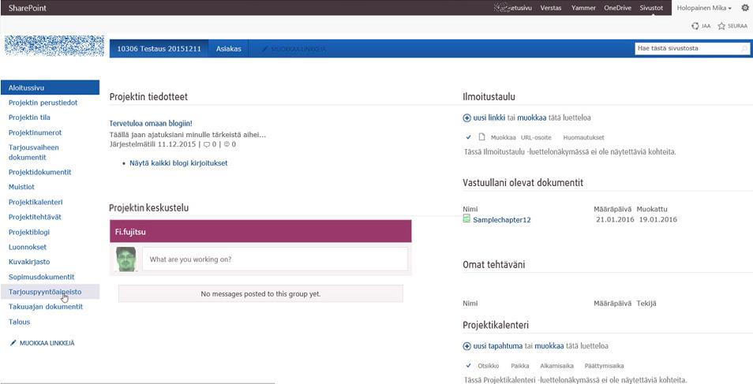
Task: Click the blurred site logo image
Action: (x=54, y=46)
